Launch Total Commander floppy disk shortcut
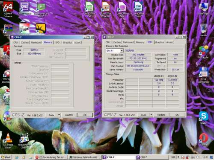 click(204, 75)
